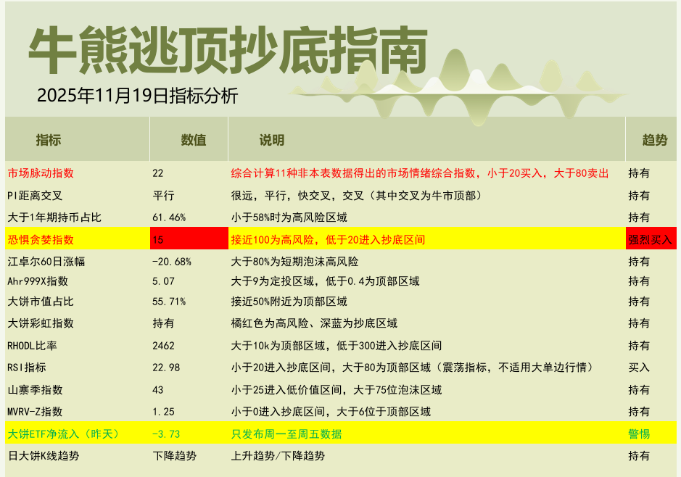This screenshot has width=681, height=477.
Task: Click the yellow 警惕 trend cell
Action: (639, 434)
